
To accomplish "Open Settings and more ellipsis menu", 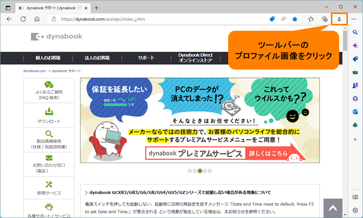I will point(354,19).
